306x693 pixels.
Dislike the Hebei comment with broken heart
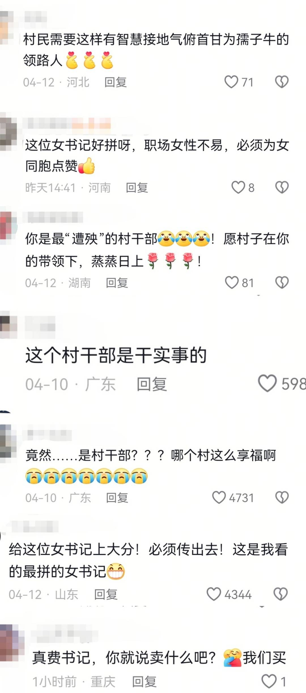(x=282, y=82)
